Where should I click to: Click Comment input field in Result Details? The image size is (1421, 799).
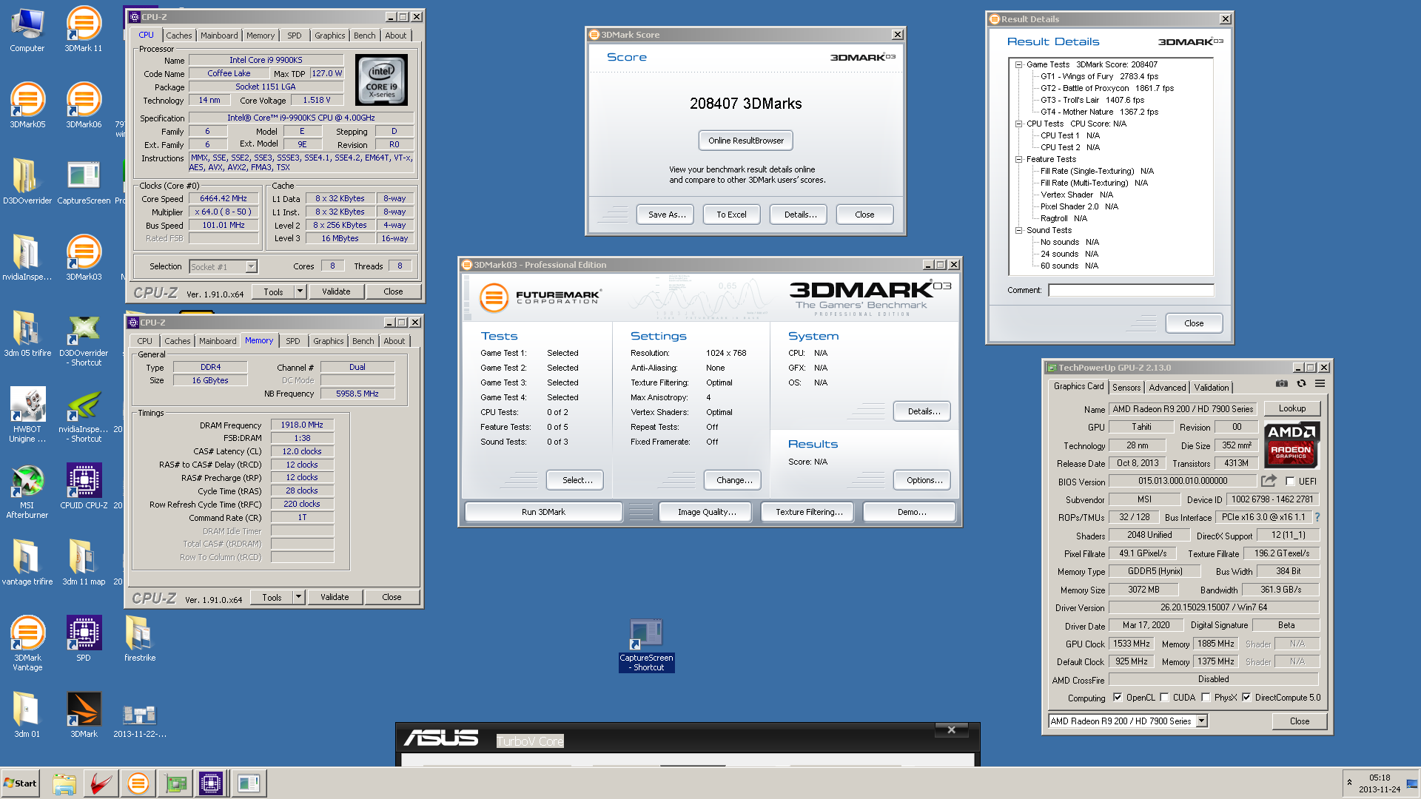(x=1131, y=290)
